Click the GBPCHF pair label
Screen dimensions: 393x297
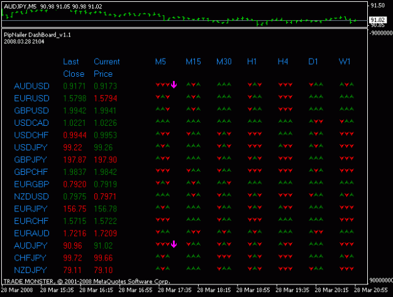click(x=31, y=172)
